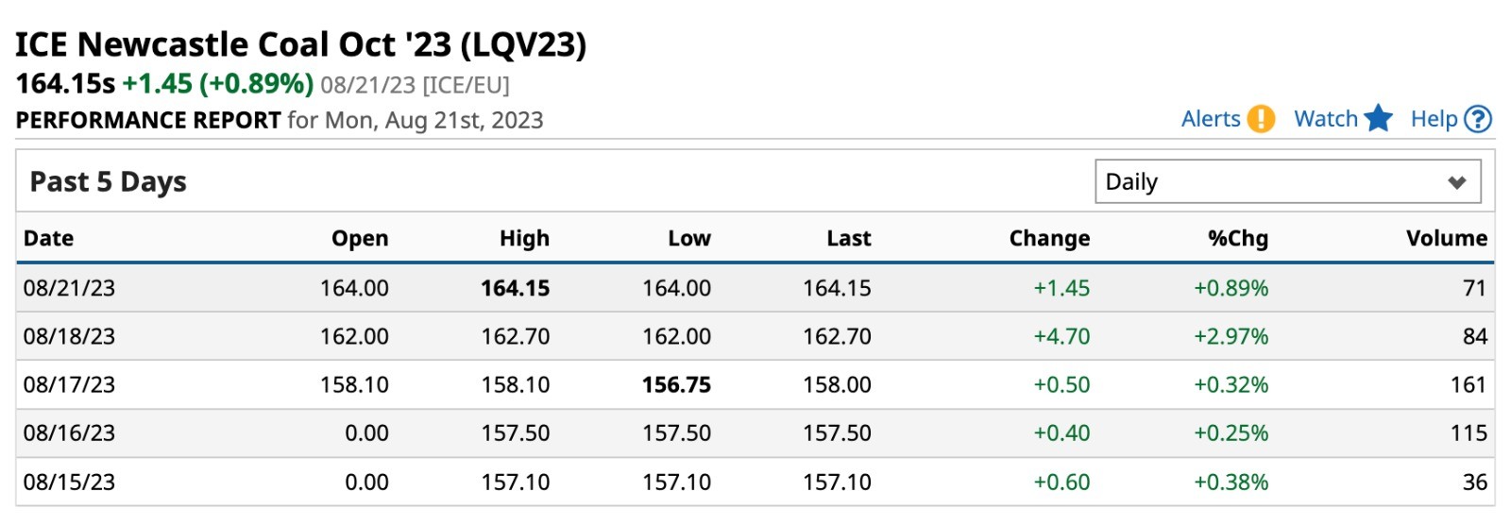Viewport: 1511px width, 525px height.
Task: Sort by the Open column header
Action: pyautogui.click(x=360, y=238)
